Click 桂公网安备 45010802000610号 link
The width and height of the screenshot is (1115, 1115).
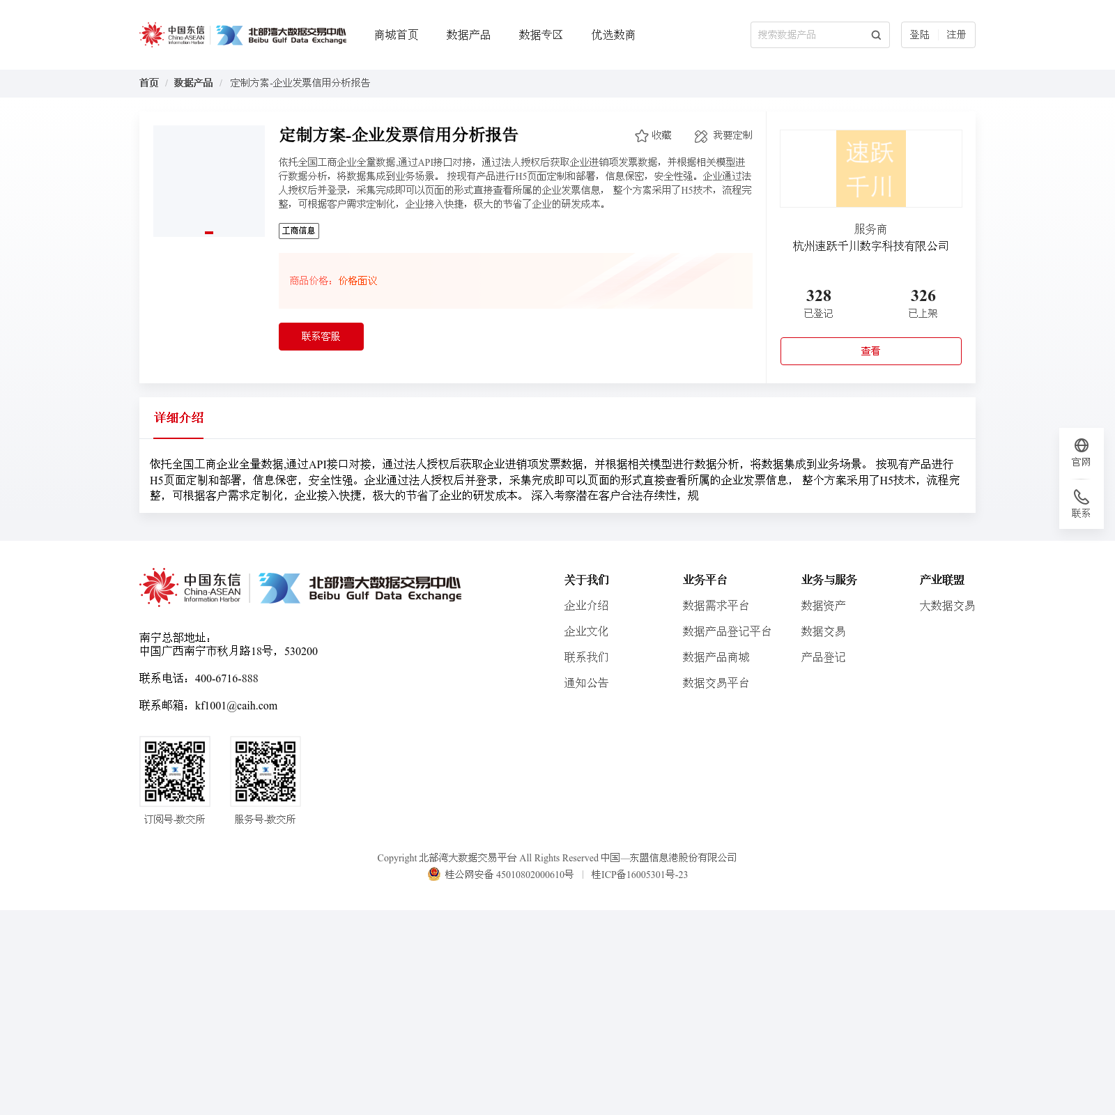tap(509, 875)
